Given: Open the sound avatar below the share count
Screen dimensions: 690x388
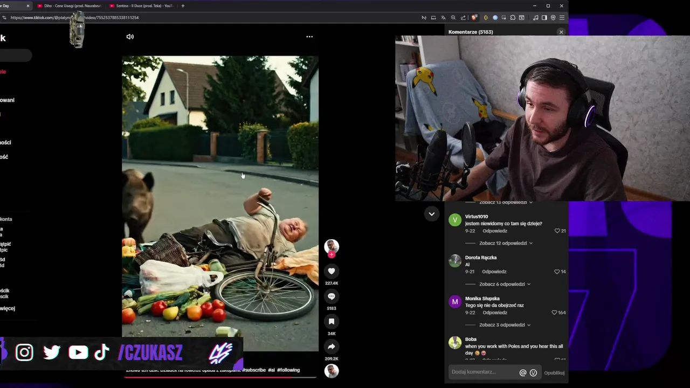Looking at the screenshot, I should coord(332,371).
